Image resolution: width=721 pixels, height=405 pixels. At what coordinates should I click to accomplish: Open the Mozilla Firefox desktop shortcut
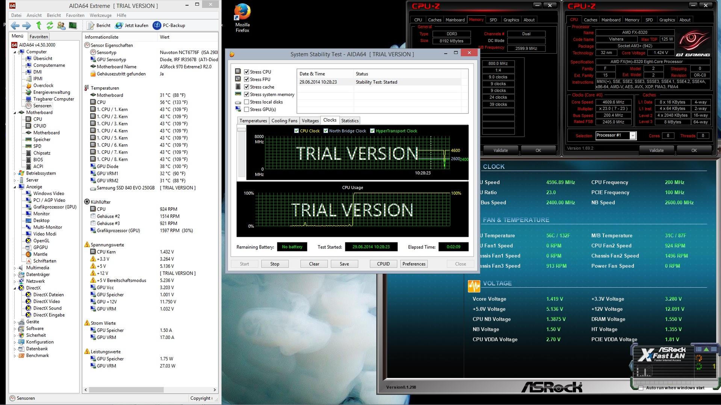pos(242,18)
